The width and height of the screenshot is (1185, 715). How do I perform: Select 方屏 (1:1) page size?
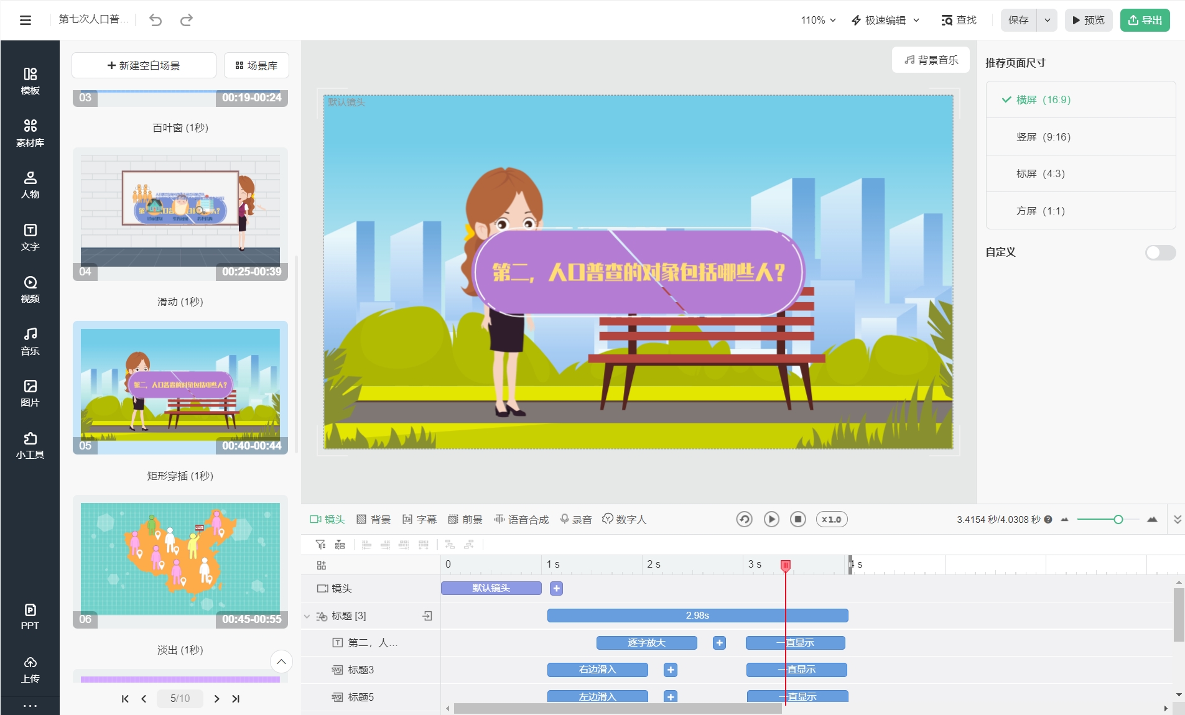(1081, 211)
